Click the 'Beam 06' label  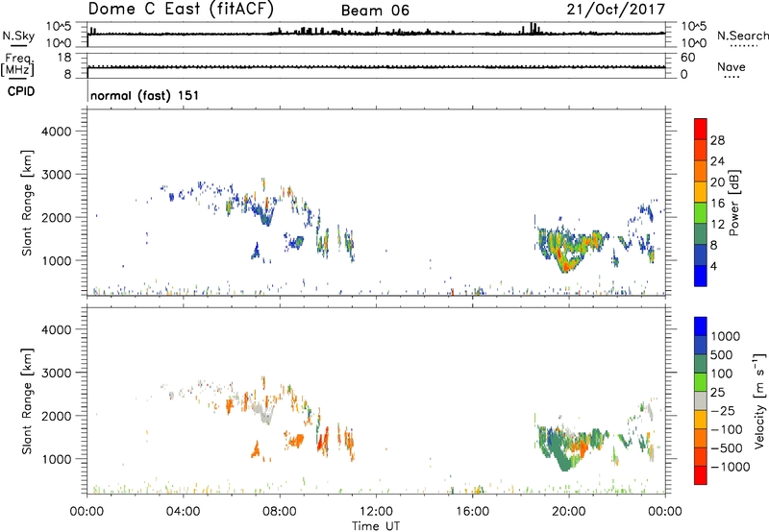375,11
